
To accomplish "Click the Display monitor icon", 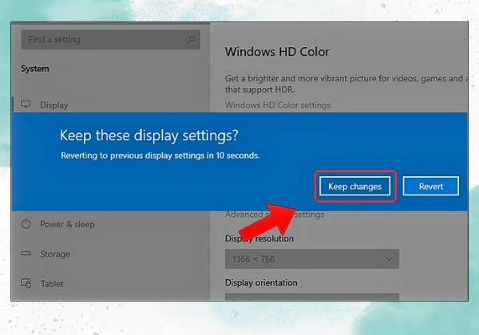I will click(x=26, y=104).
